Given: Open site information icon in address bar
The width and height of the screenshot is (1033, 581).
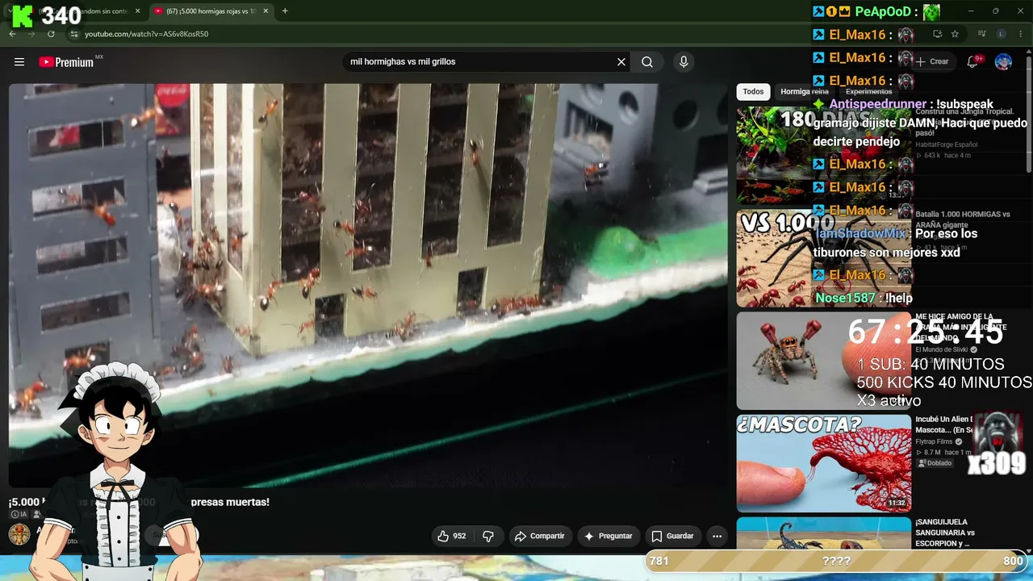Looking at the screenshot, I should click(x=73, y=34).
